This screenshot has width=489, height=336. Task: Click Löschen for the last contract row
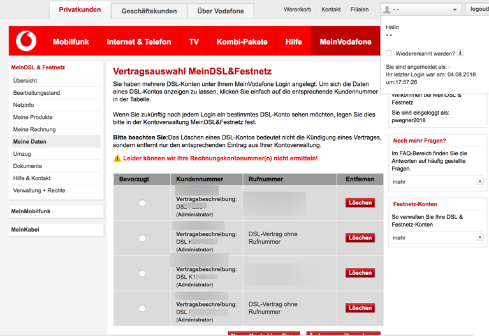tap(360, 308)
